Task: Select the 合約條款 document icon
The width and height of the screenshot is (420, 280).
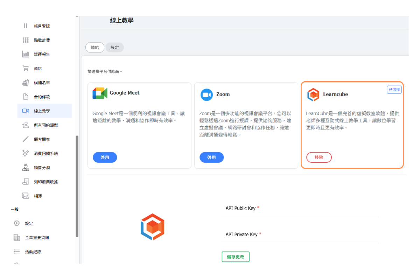Action: tap(26, 97)
